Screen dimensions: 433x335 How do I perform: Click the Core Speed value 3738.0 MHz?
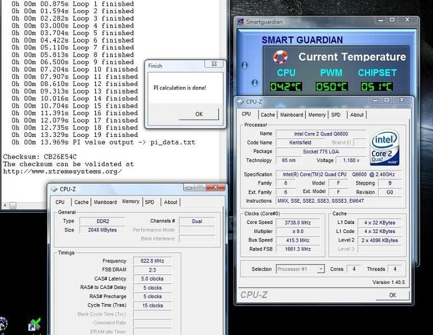coord(297,223)
